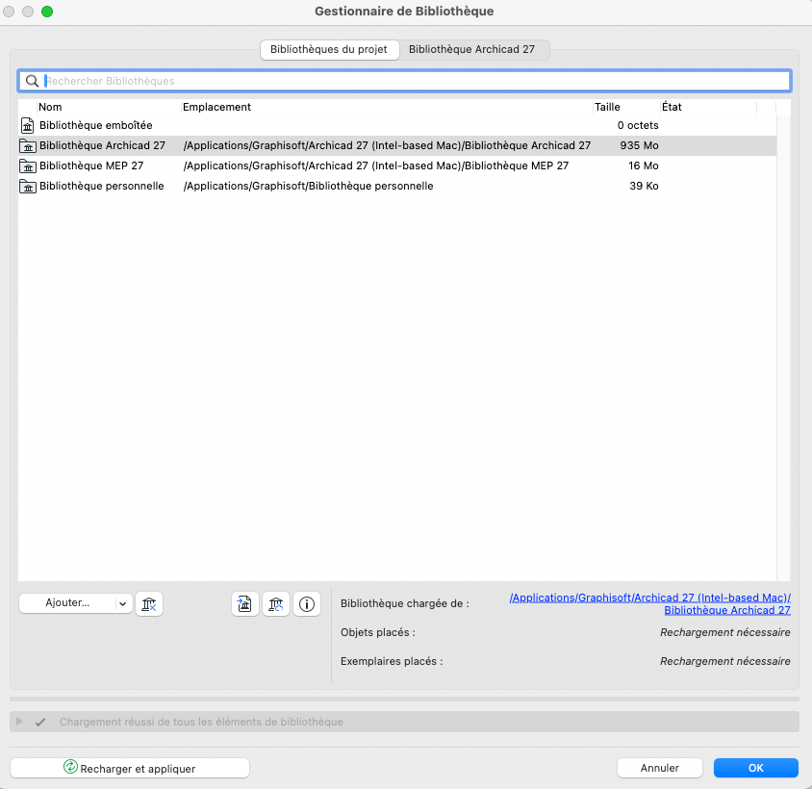Switch to Bibliothèques du projet tab
812x789 pixels.
(x=329, y=50)
